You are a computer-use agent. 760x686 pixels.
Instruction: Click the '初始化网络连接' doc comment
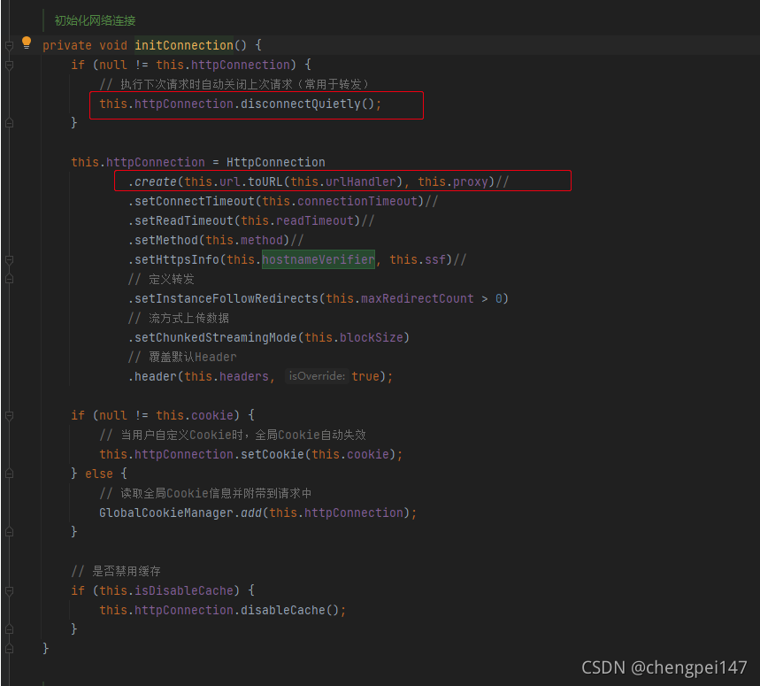tap(95, 21)
